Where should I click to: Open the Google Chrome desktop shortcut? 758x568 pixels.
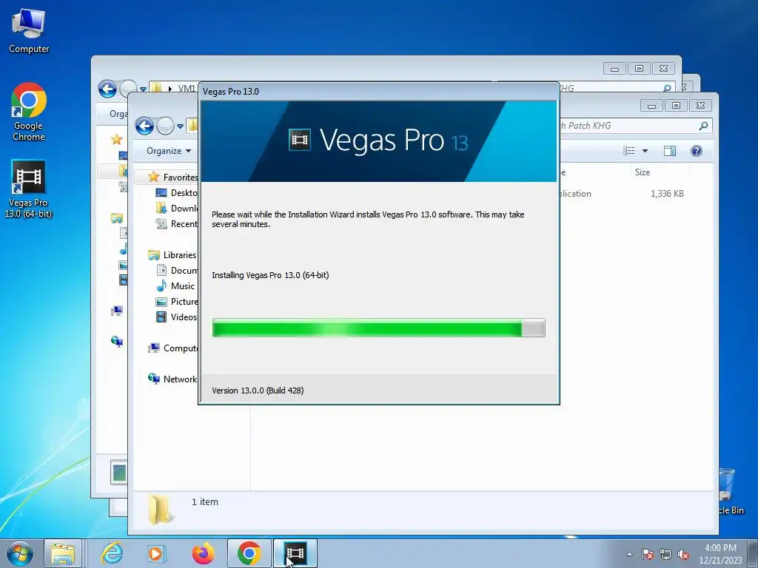(29, 112)
